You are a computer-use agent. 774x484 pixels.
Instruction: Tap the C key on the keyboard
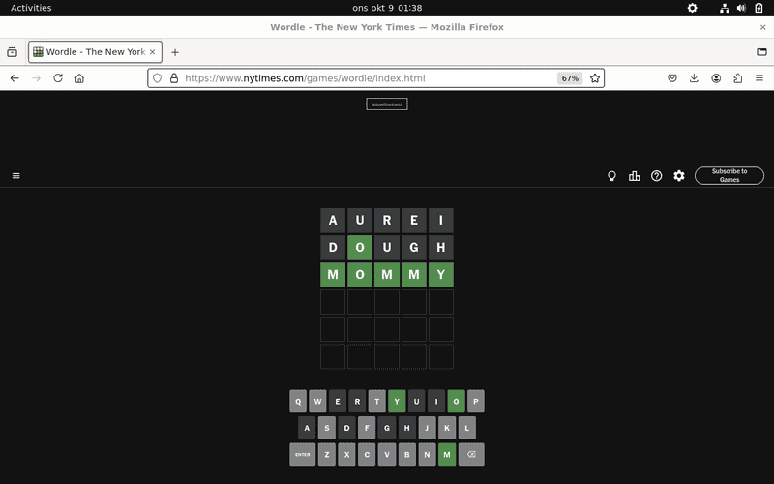pyautogui.click(x=367, y=454)
